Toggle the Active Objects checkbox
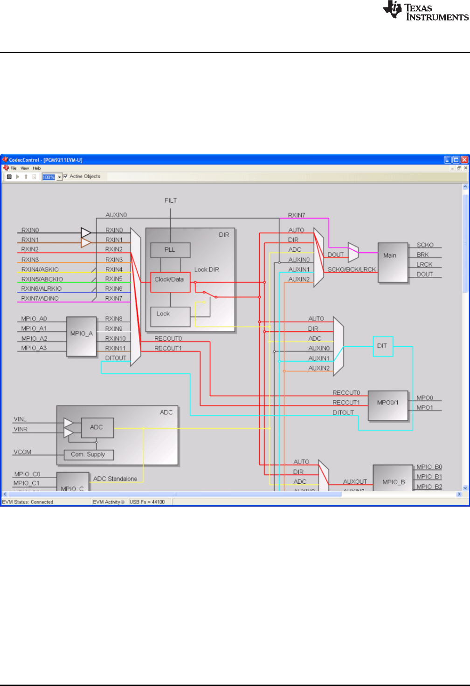470x686 pixels. 66,176
